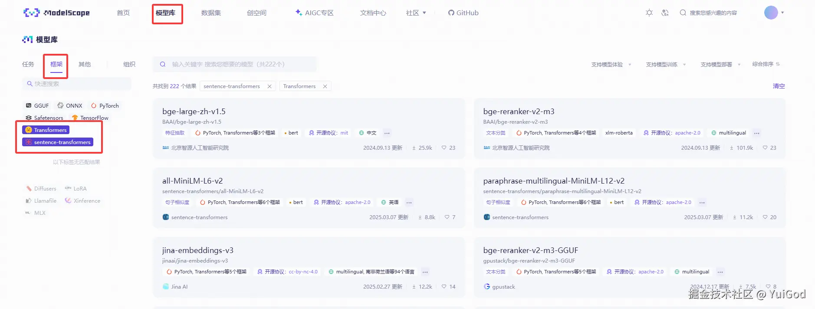
Task: Open the 综合排序 sort control
Action: click(x=766, y=64)
